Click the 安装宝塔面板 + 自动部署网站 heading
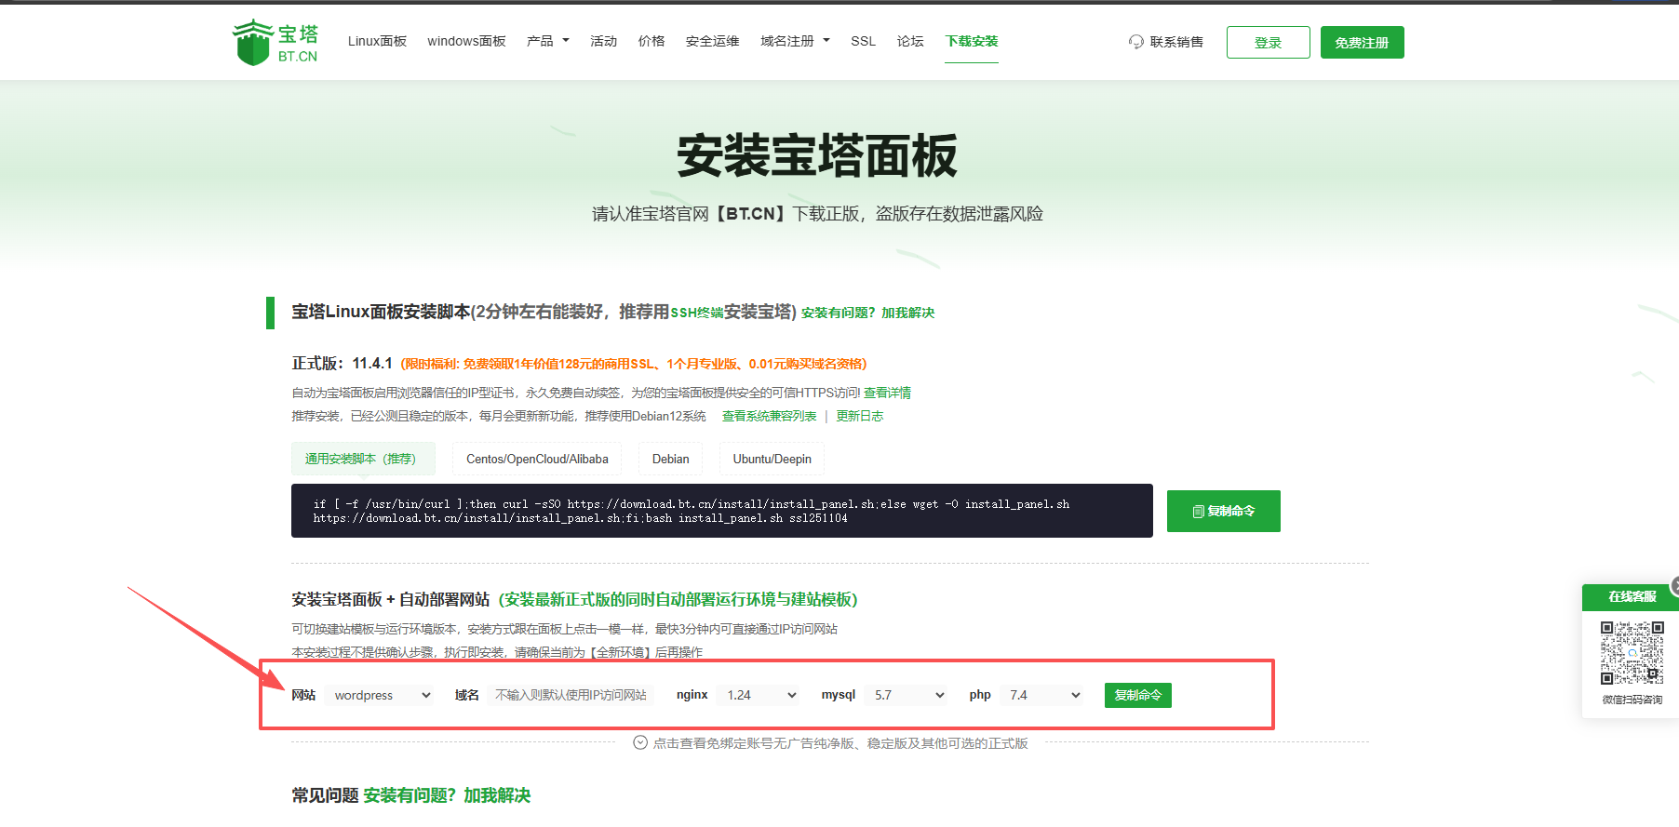This screenshot has width=1679, height=827. 390,599
